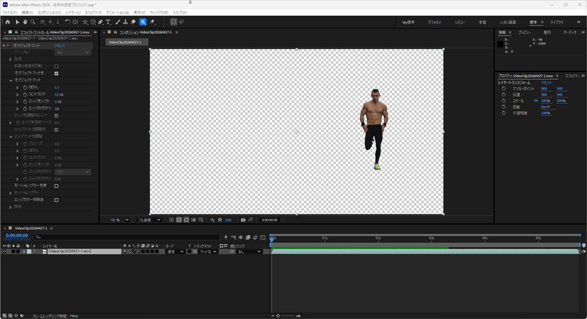Enable the モーションブラーを使 checkbox
Screen dimensions: 587x319
[56, 186]
